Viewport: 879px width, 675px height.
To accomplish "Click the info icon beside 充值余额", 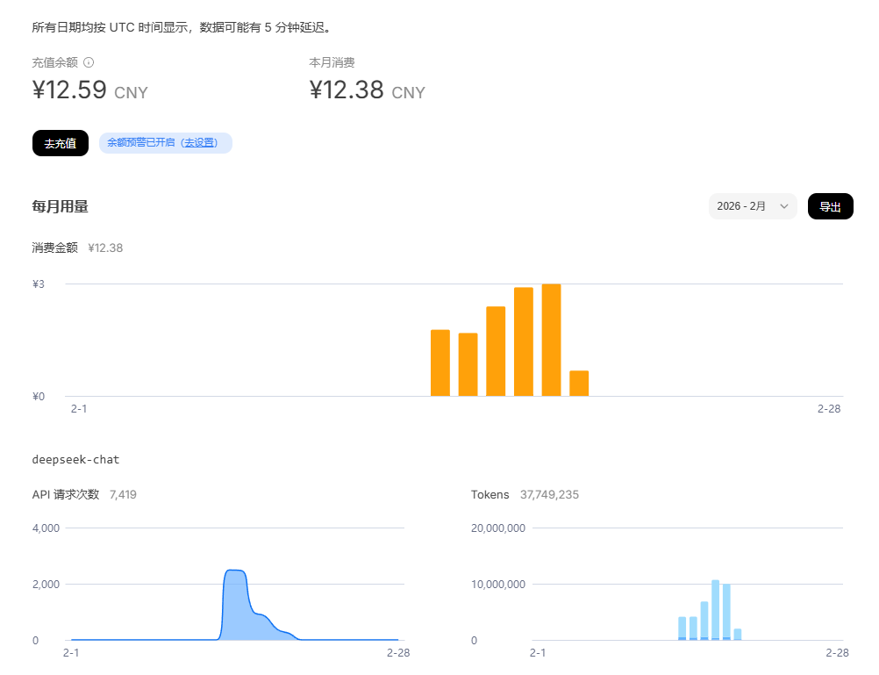I will tap(89, 62).
